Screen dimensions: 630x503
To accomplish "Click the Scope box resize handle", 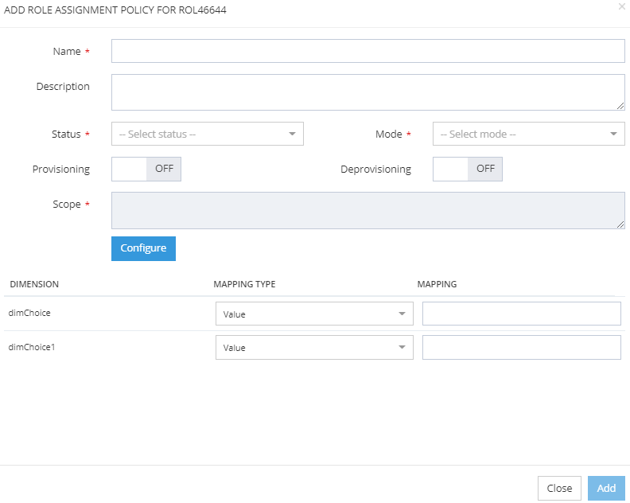I will point(620,224).
